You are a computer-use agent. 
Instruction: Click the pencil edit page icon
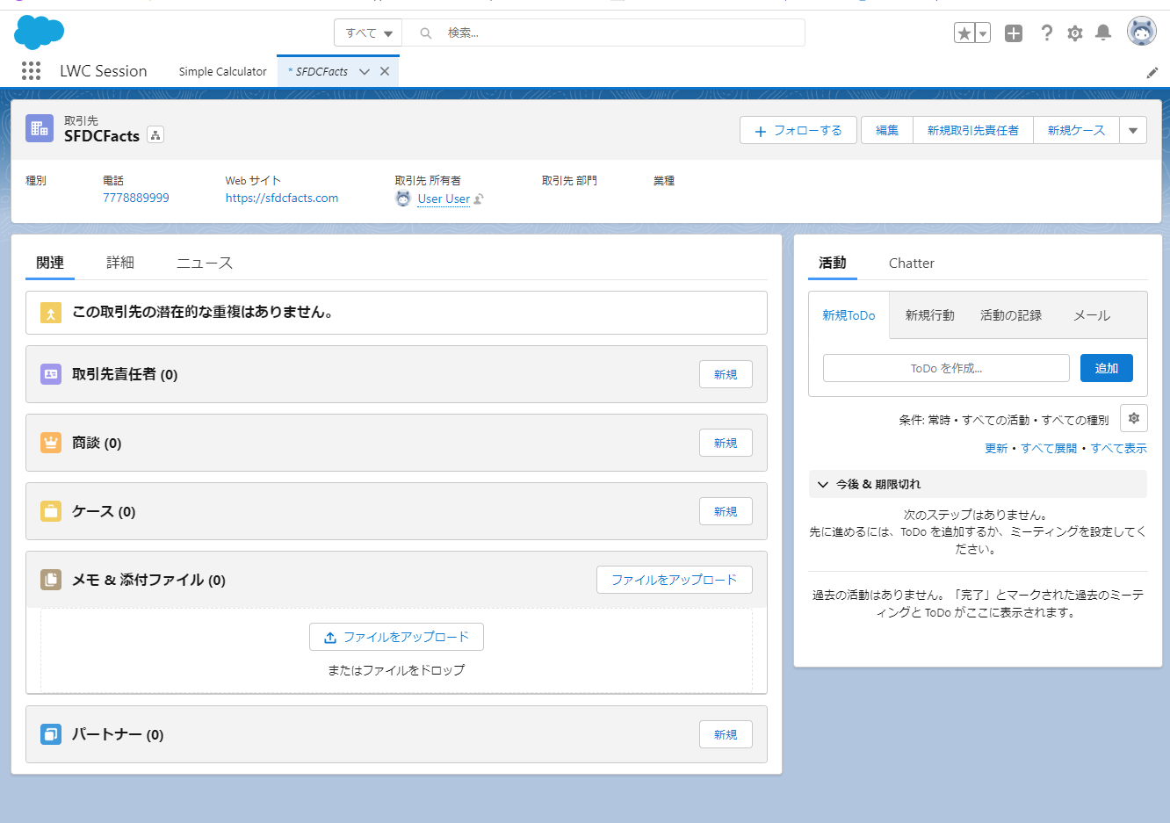point(1152,73)
